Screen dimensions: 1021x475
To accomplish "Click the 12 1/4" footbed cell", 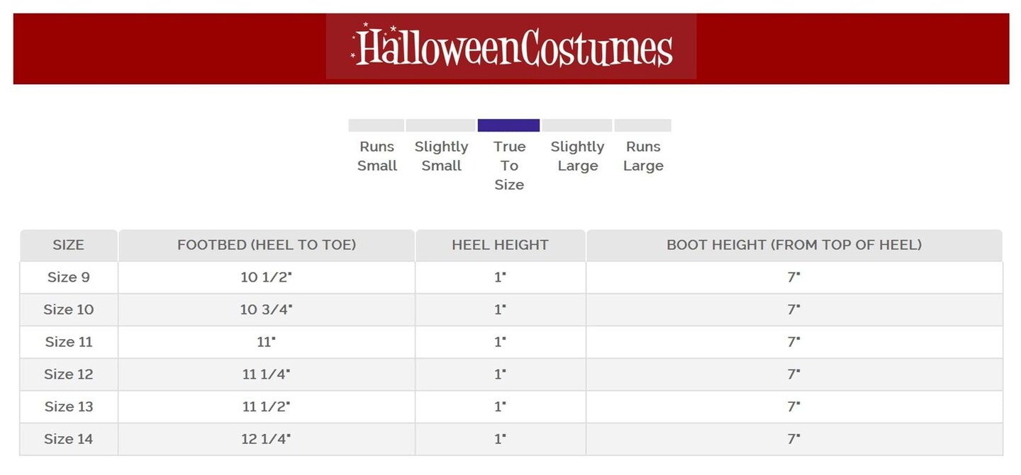I will [x=267, y=439].
